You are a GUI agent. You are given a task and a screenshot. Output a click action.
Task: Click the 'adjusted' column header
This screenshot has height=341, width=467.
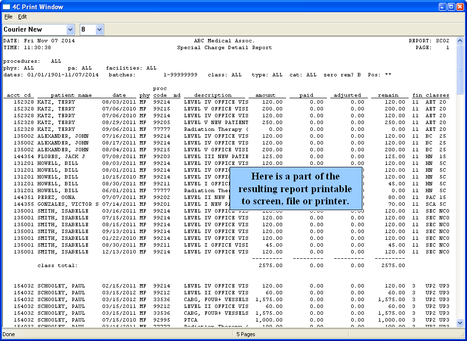point(347,95)
